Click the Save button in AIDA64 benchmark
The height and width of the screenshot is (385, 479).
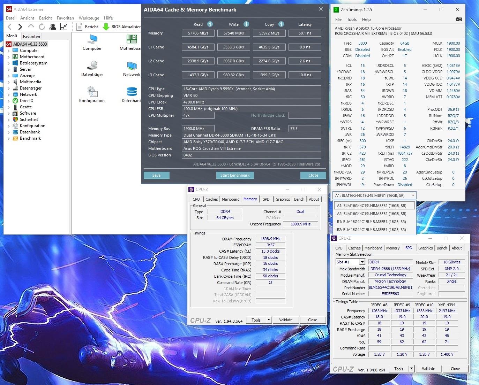click(x=156, y=175)
